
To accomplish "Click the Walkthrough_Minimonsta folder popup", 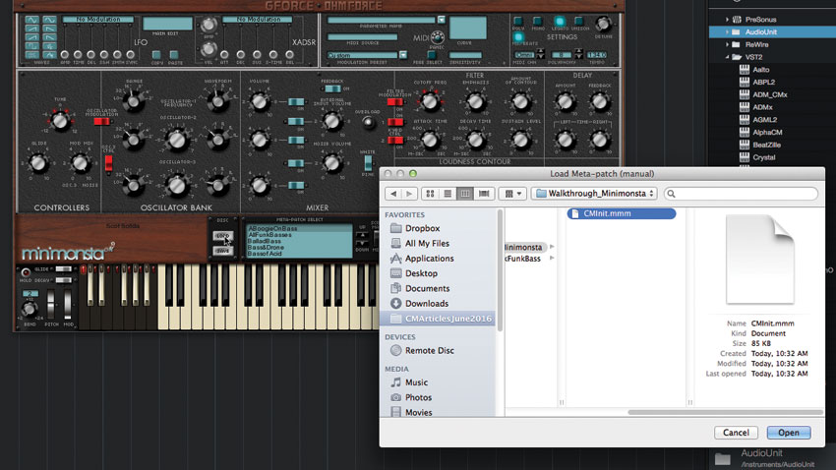I will coord(594,194).
